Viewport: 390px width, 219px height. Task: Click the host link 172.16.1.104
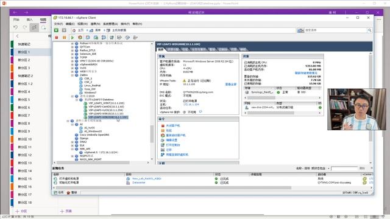click(x=191, y=105)
